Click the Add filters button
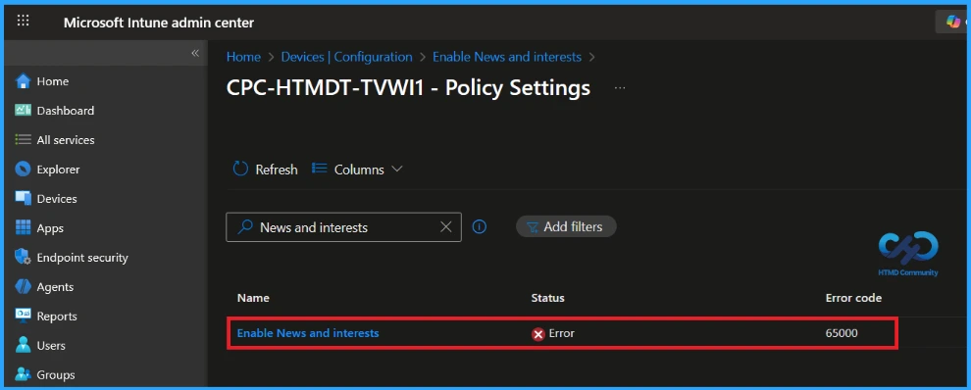This screenshot has height=390, width=971. point(566,226)
